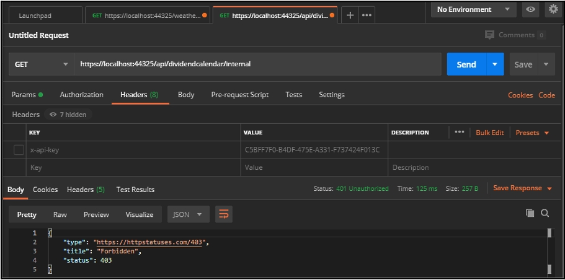Click the blue Send button

click(466, 64)
